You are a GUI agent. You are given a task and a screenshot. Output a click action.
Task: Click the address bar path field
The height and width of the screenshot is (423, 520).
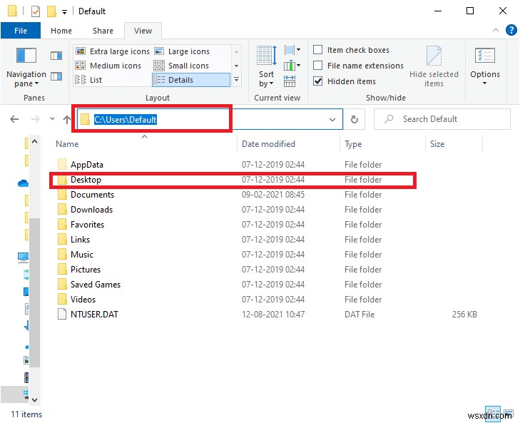(x=210, y=119)
